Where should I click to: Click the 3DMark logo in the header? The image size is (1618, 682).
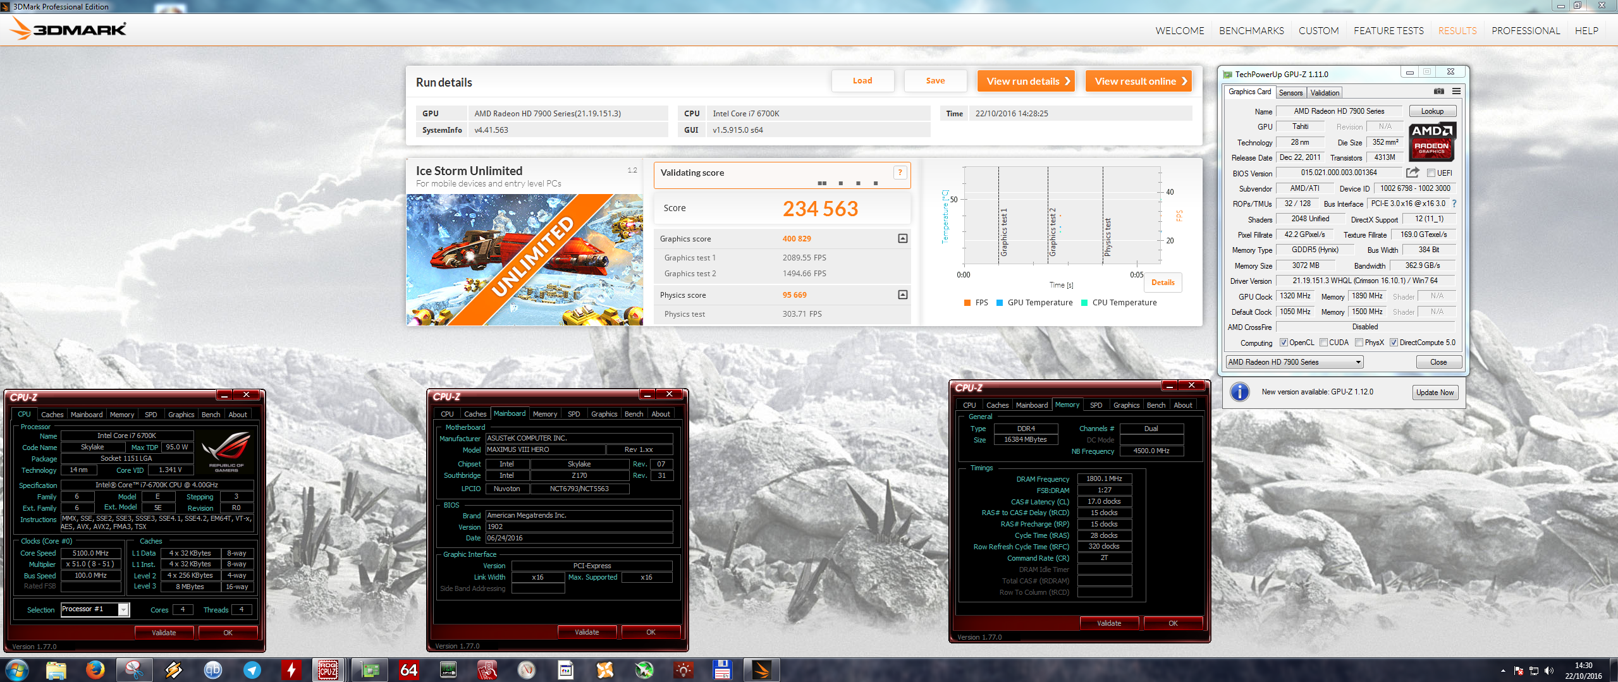(x=69, y=29)
